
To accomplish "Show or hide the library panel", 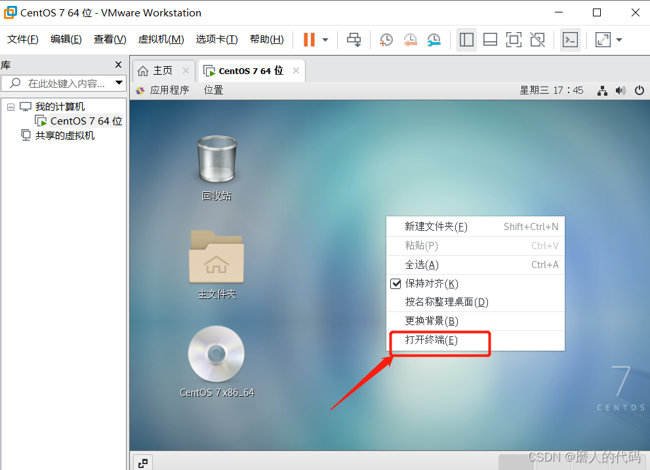I will click(466, 40).
